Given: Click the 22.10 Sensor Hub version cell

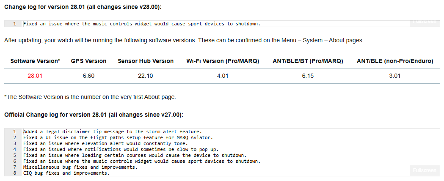Looking at the screenshot, I should 146,76.
